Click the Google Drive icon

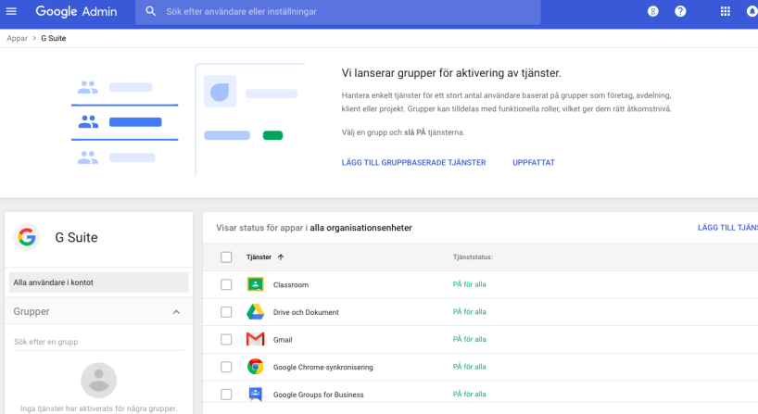coord(255,312)
